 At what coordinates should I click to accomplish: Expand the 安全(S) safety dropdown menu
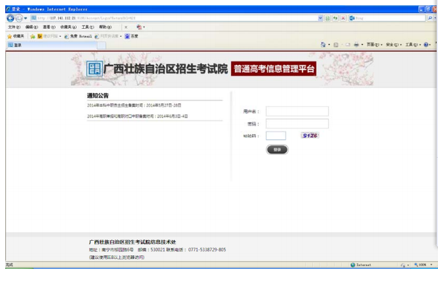click(393, 44)
